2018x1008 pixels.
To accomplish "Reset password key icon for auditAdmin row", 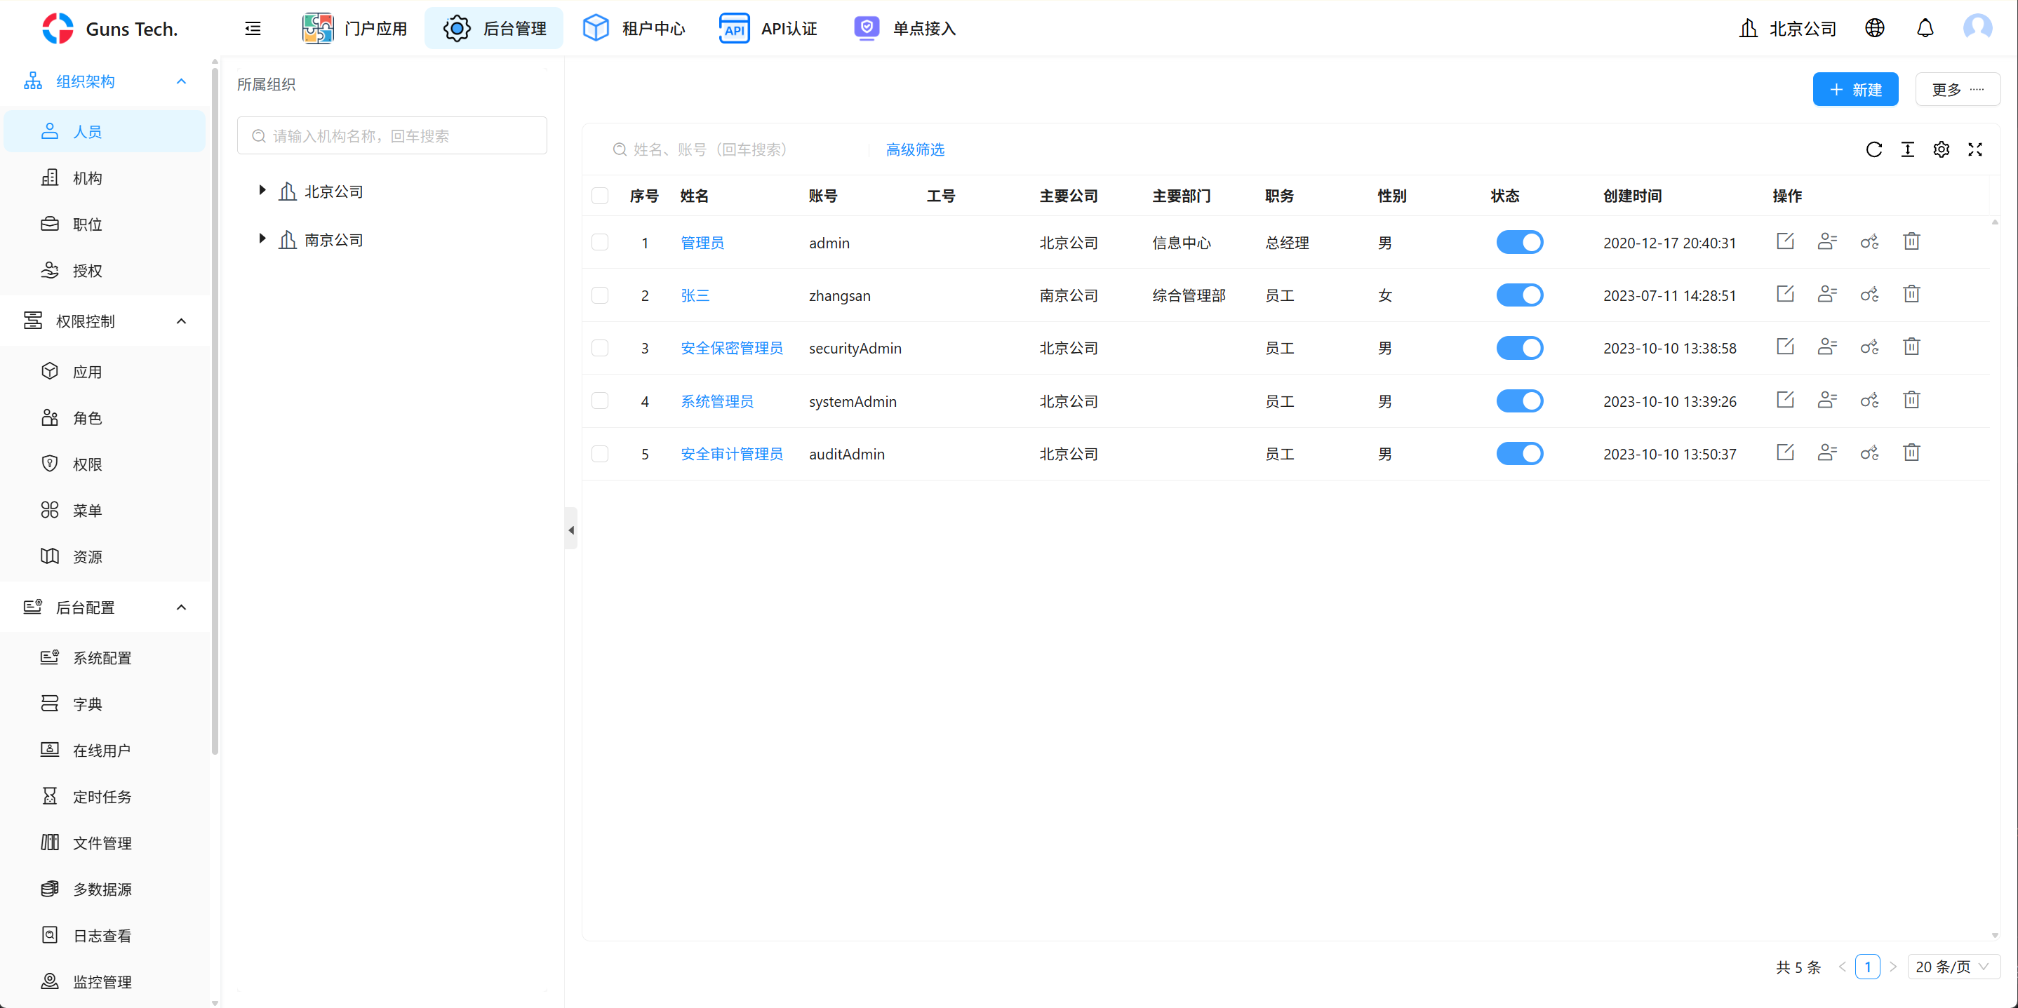I will [1870, 452].
